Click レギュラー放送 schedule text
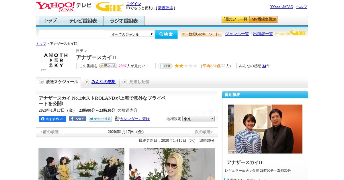Viewport: 344px width, 180px height. 258,171
